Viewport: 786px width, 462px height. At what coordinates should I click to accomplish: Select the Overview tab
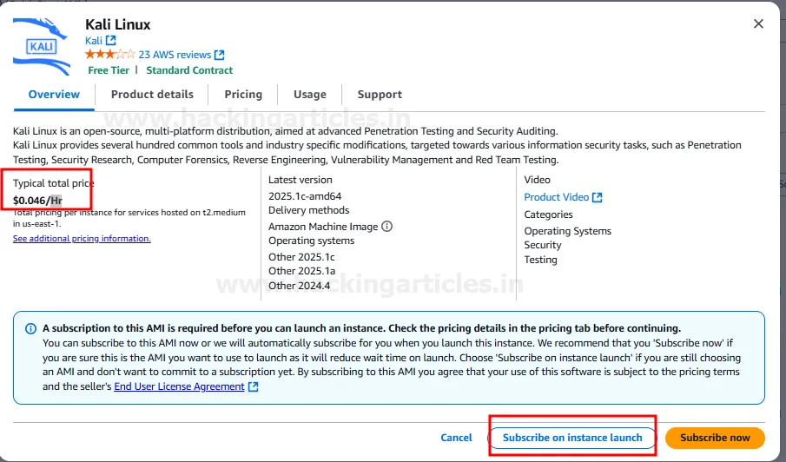[54, 95]
